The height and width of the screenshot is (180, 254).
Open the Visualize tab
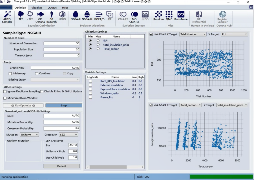coord(37,8)
